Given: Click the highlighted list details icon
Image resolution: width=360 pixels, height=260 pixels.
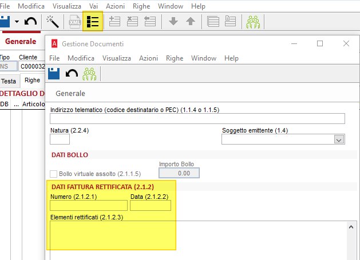Looking at the screenshot, I should [93, 21].
